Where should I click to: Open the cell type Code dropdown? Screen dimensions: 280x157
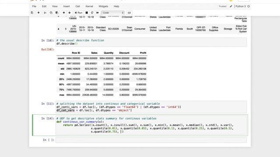113,13
